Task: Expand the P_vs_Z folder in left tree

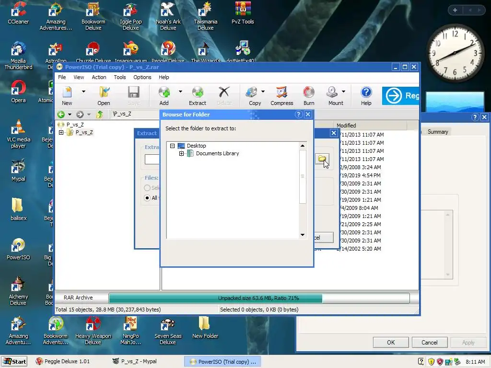Action: [61, 132]
